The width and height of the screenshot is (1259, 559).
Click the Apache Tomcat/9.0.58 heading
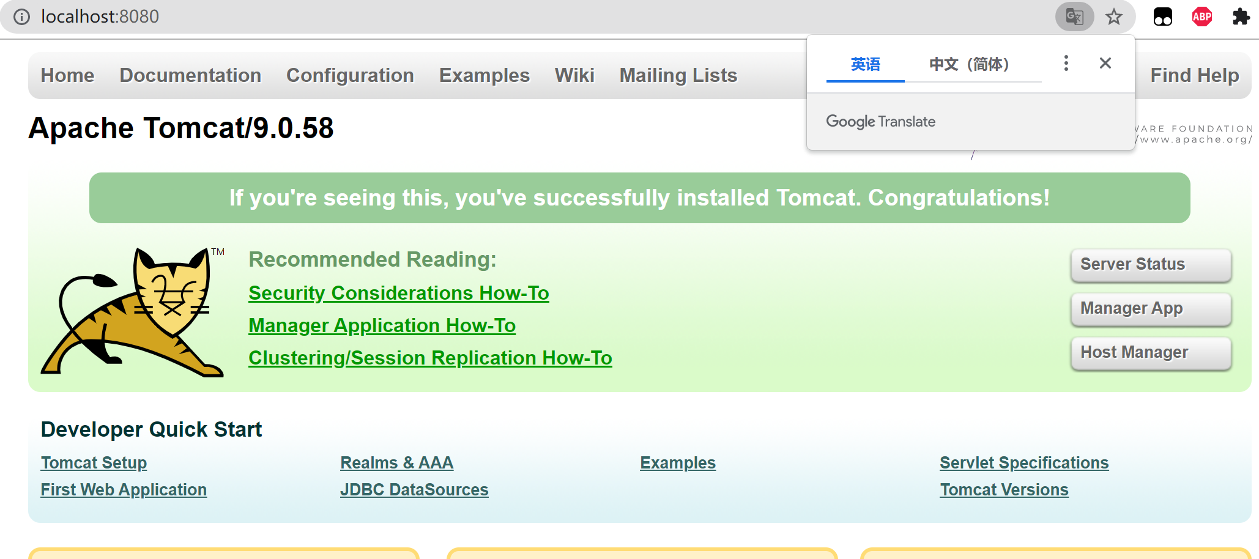tap(181, 128)
